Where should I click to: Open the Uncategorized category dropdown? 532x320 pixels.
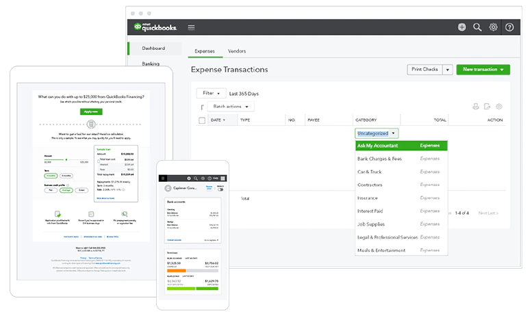pos(377,133)
